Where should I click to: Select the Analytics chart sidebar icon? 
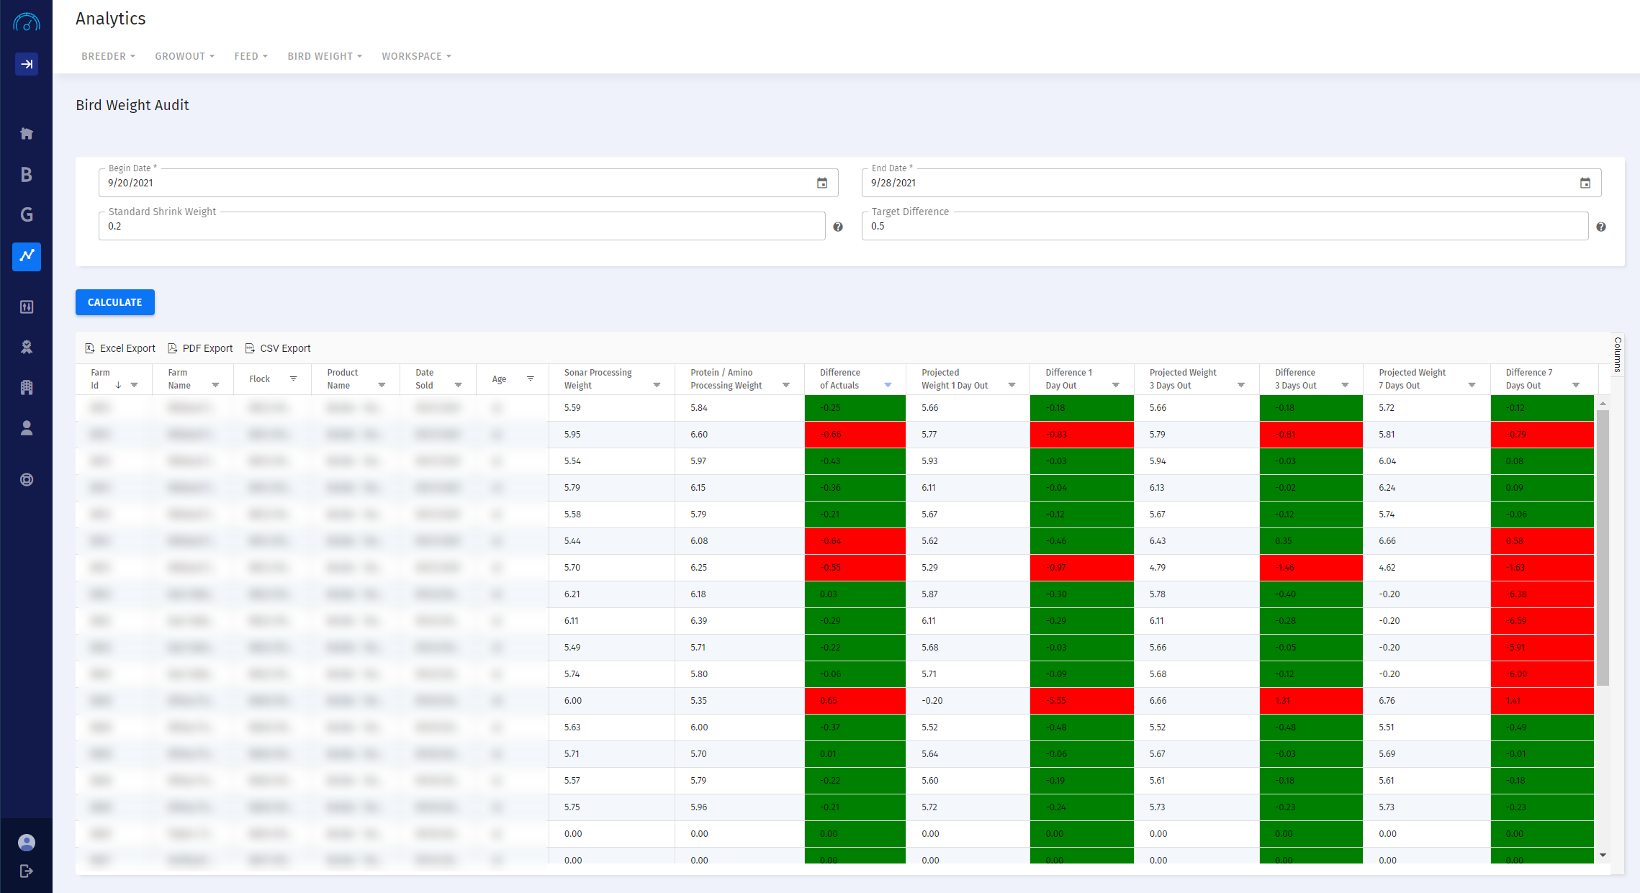pos(27,256)
